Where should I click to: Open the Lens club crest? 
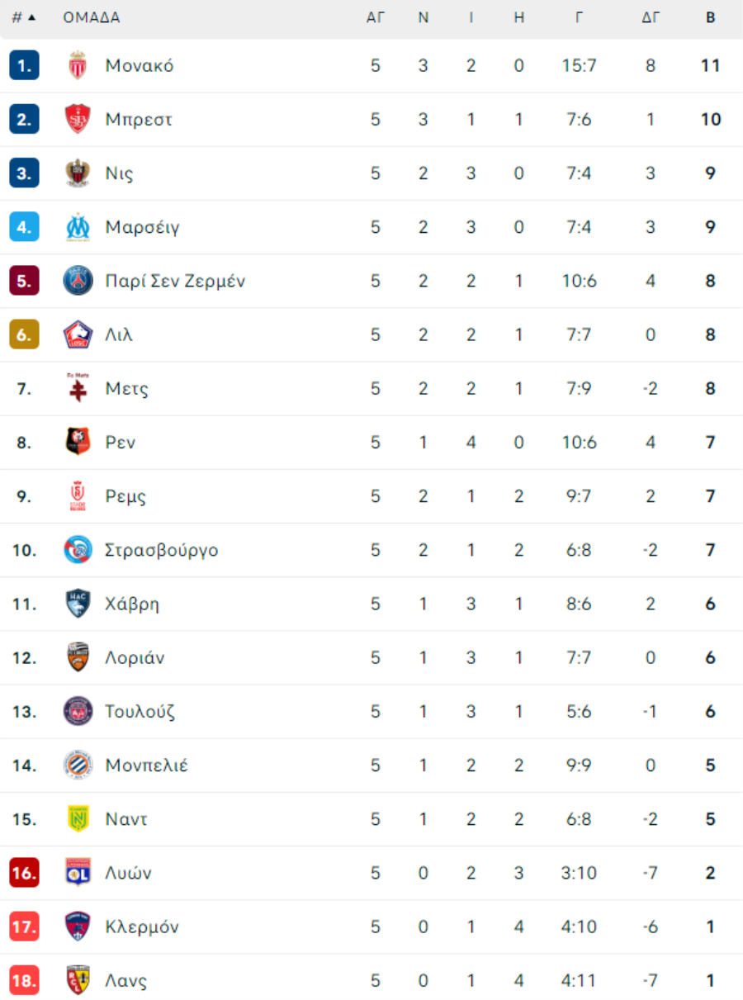pyautogui.click(x=78, y=980)
